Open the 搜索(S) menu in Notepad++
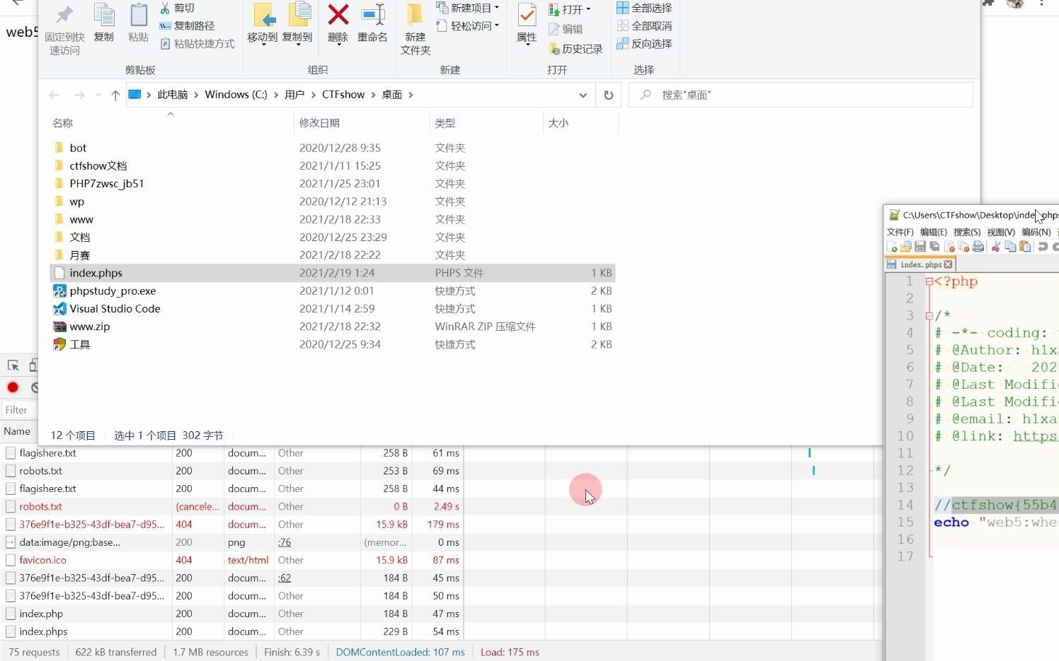Screen dimensions: 1059x661 967,232
